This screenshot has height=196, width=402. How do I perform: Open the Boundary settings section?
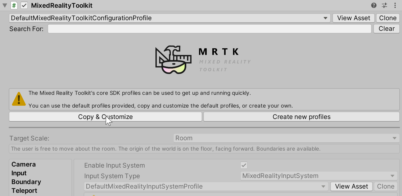tap(26, 182)
